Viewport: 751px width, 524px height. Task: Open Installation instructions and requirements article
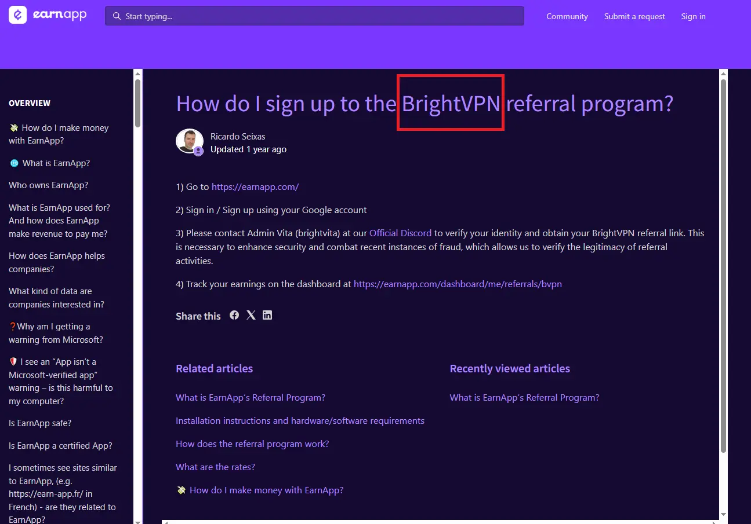[300, 421]
